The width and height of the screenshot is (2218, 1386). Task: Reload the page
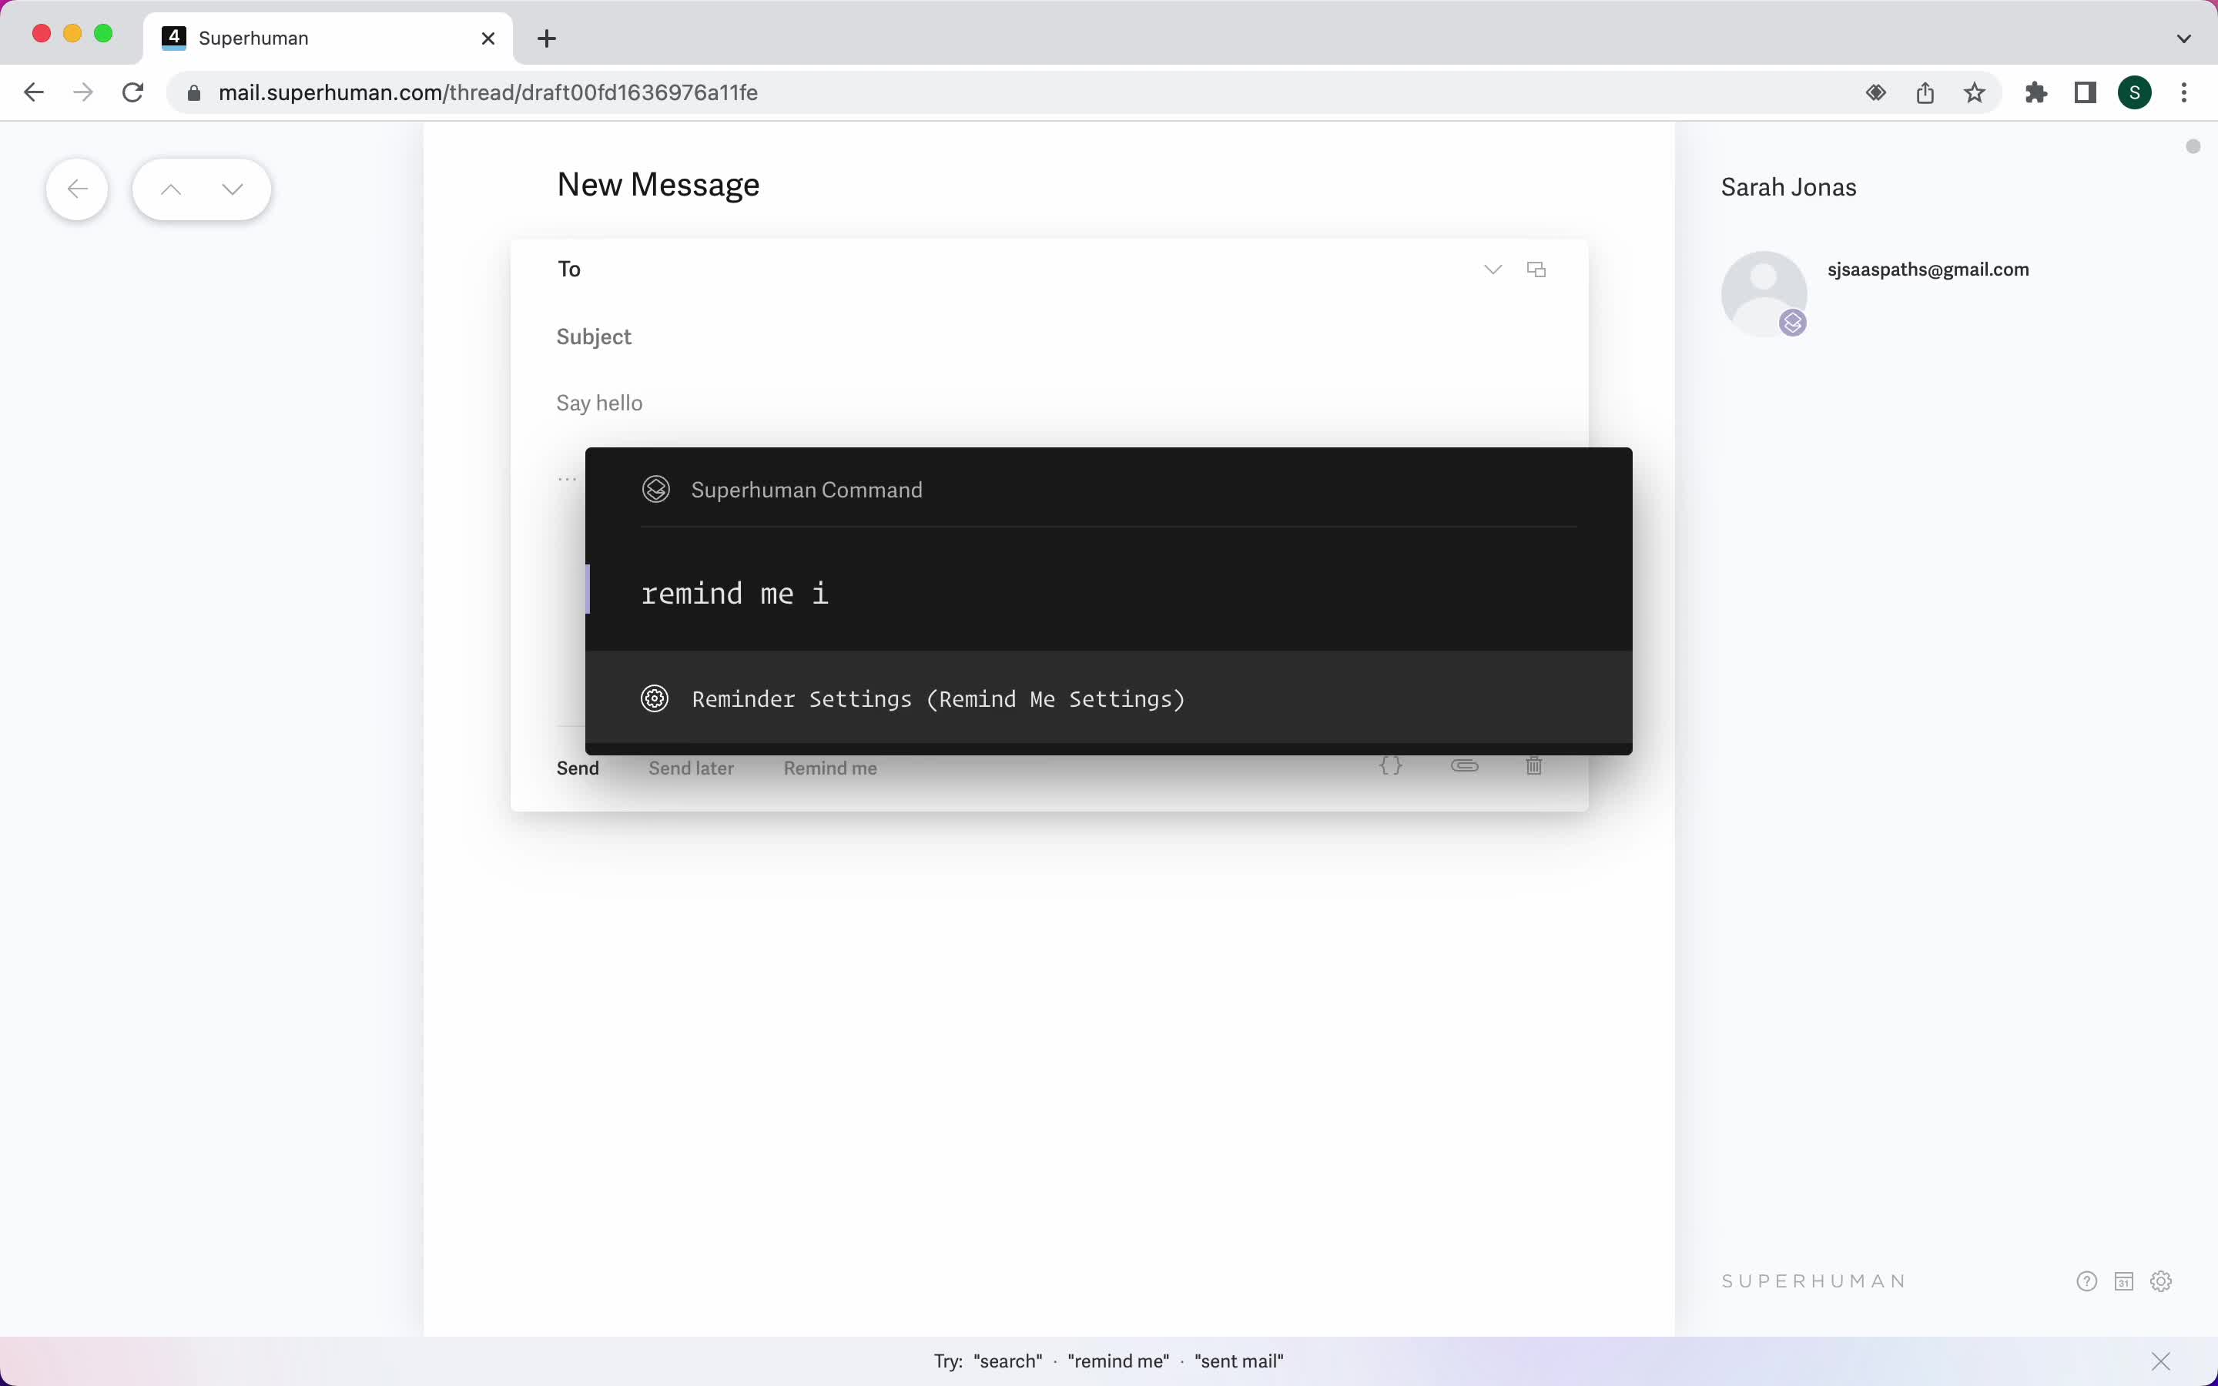[133, 92]
